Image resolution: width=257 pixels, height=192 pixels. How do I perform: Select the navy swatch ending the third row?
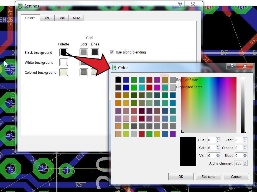(x=173, y=95)
